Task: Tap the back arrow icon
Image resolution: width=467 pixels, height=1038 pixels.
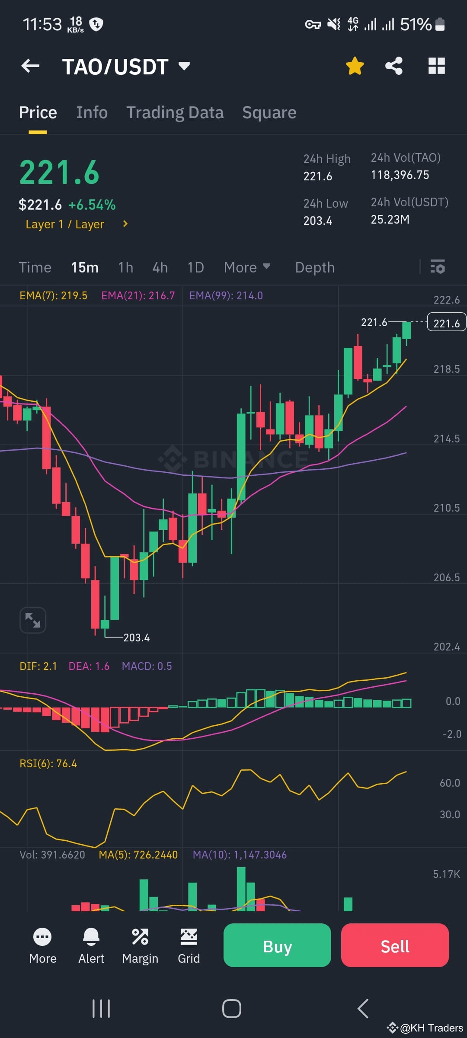Action: click(30, 66)
